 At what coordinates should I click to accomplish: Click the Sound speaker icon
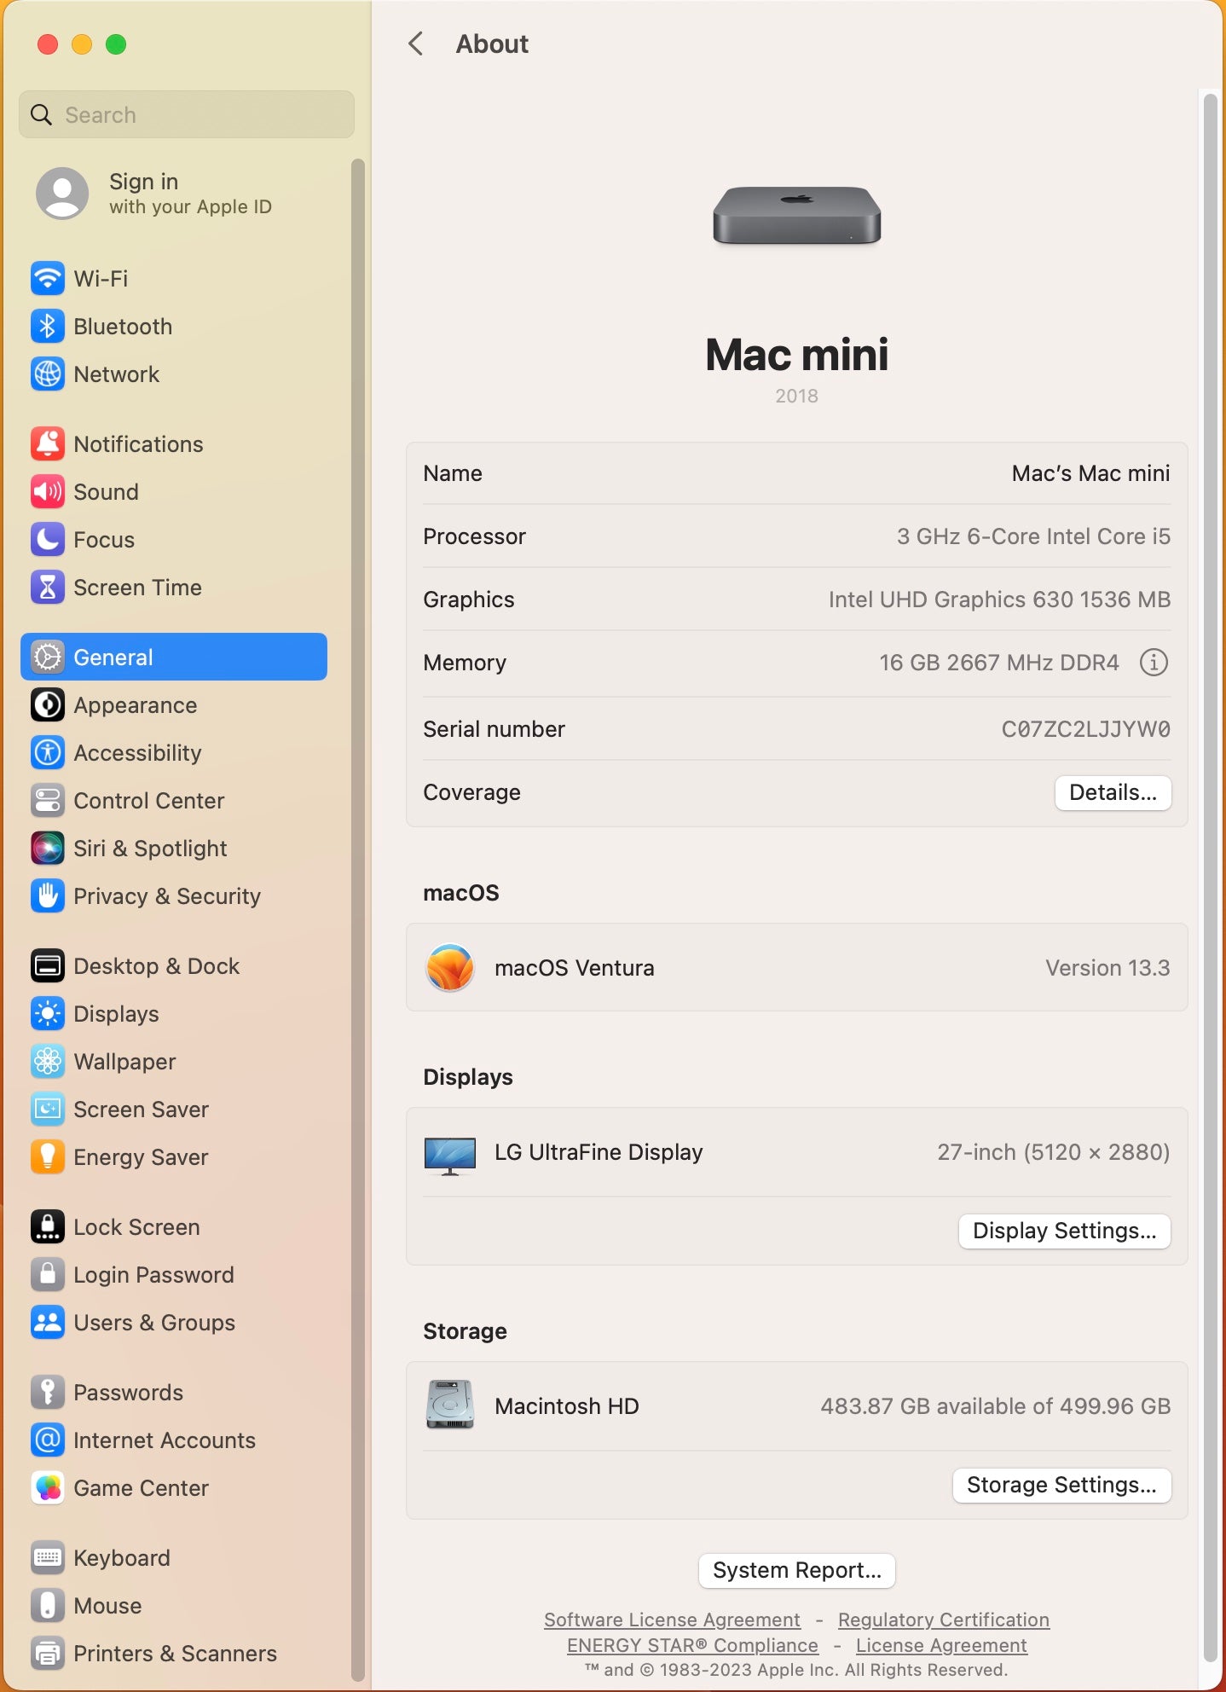[x=48, y=492]
